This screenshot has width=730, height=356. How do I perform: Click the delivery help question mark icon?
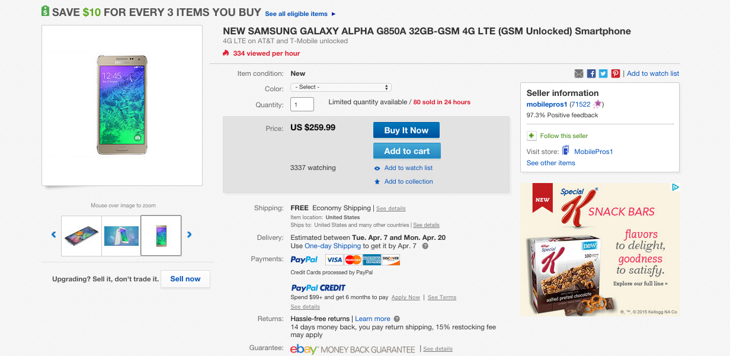425,246
